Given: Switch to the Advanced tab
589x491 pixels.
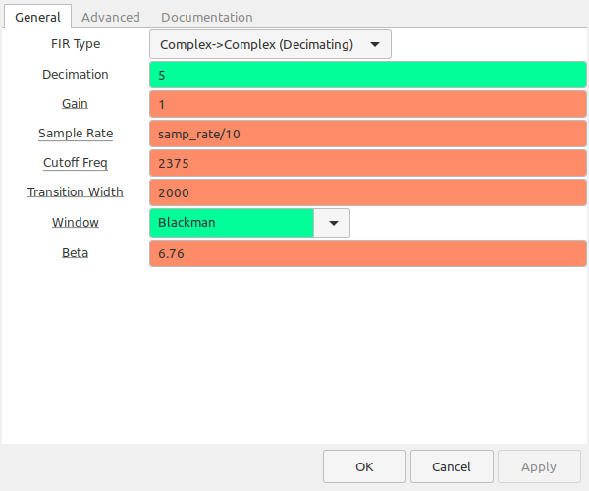Looking at the screenshot, I should [110, 17].
